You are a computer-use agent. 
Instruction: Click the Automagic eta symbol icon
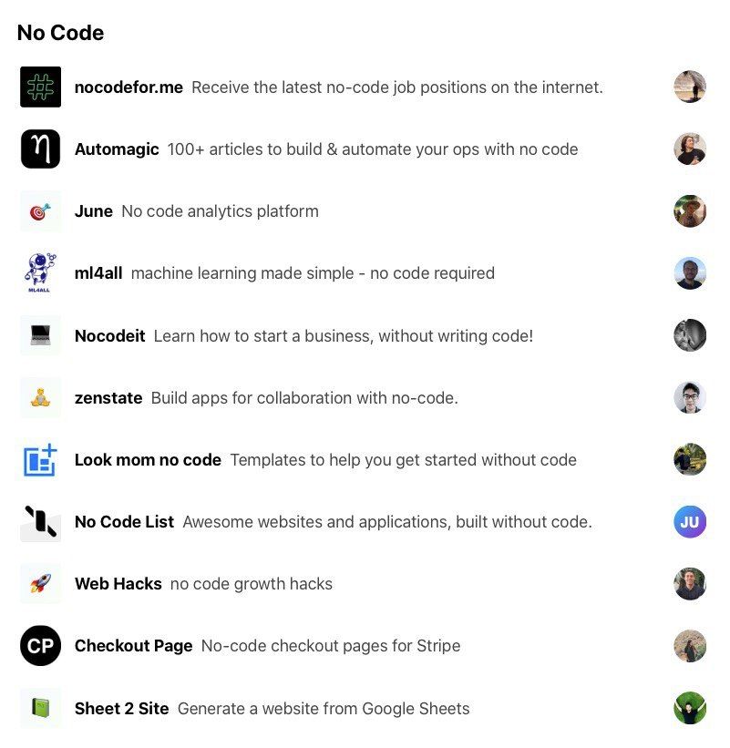click(40, 149)
